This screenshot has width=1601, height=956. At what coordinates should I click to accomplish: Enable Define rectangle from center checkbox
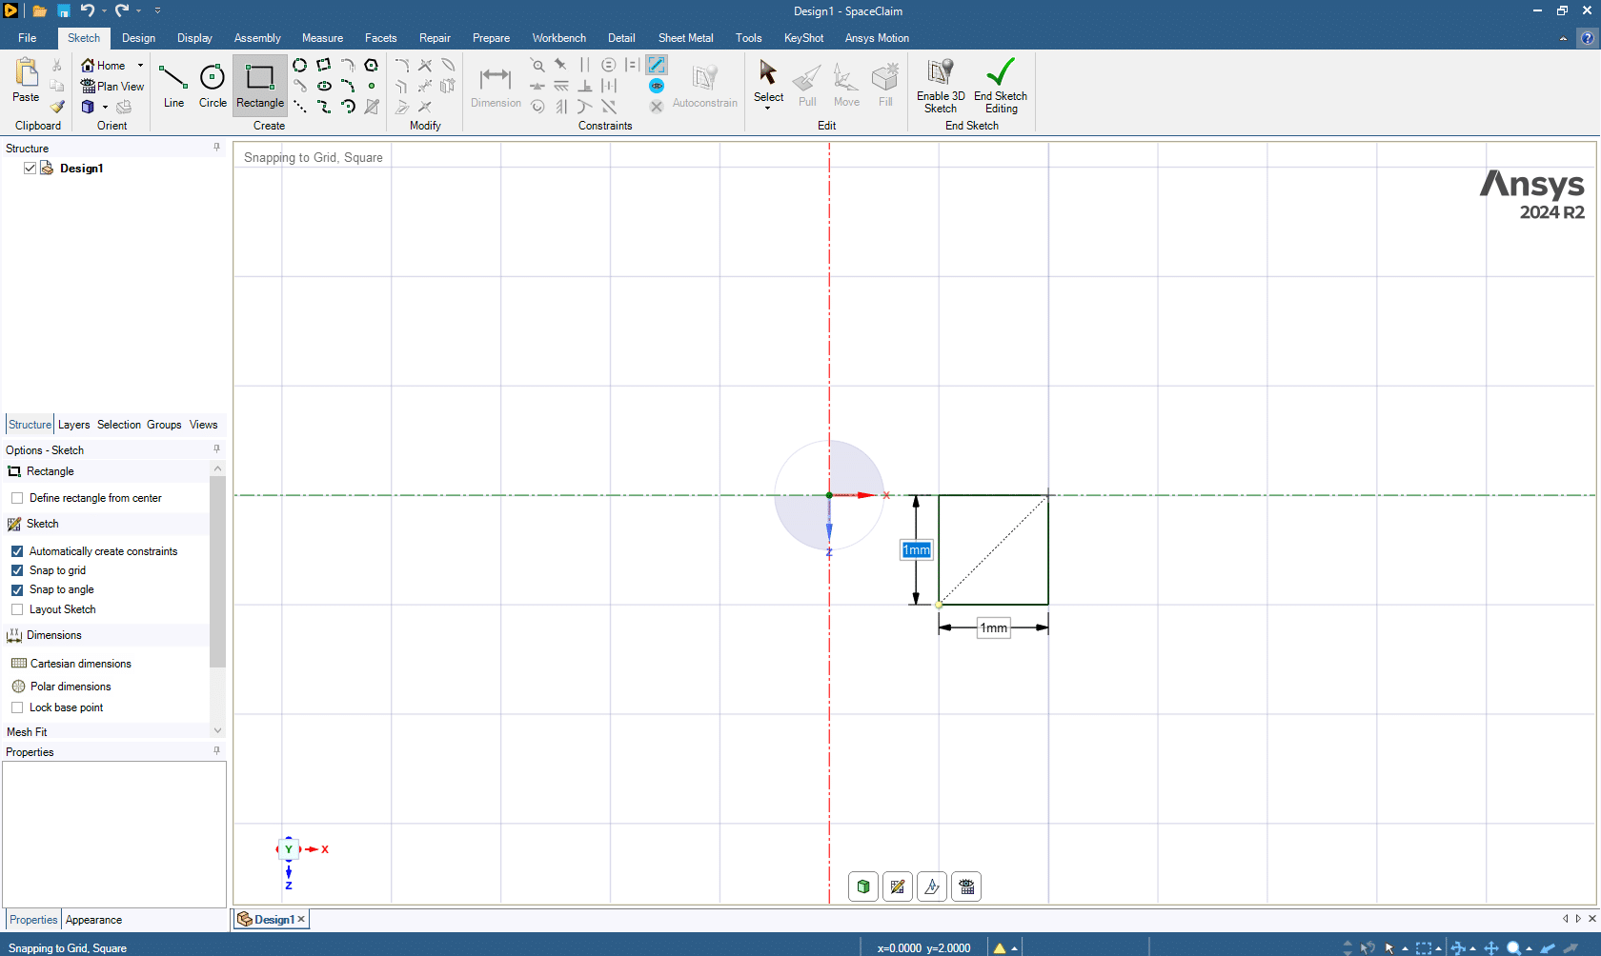point(17,498)
